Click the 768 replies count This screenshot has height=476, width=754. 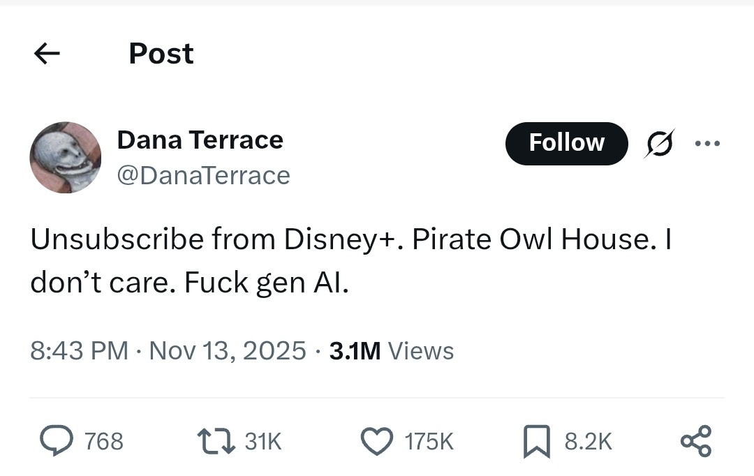point(104,441)
